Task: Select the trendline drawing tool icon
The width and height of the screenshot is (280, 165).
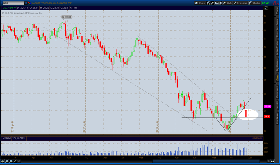Action: click(15, 161)
